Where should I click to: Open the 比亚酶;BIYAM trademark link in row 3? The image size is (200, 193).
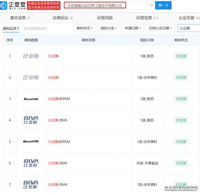coord(59,99)
